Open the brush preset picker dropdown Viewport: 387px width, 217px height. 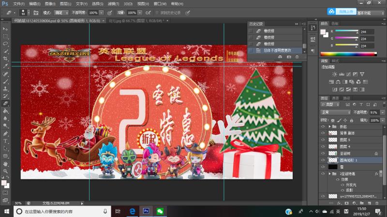29,13
